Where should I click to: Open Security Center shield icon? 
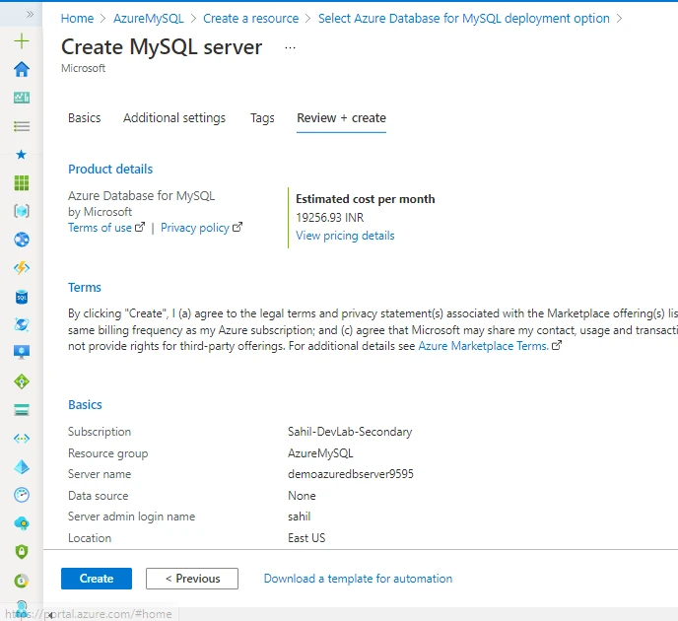[x=22, y=552]
